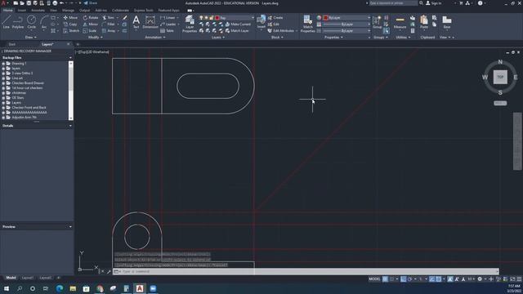
Task: Click the Leader tool
Action: [x=168, y=24]
